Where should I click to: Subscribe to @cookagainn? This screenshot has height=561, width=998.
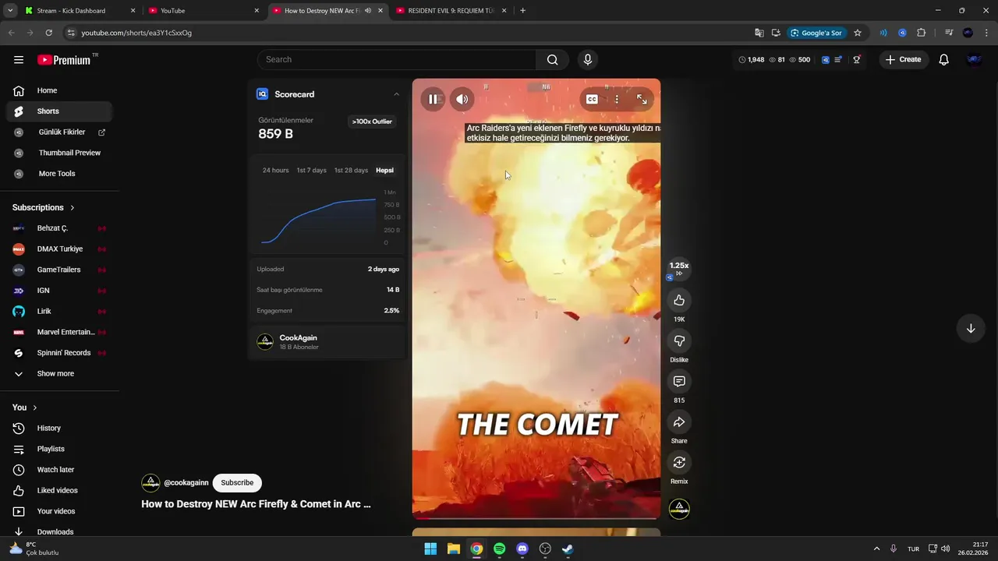tap(237, 482)
